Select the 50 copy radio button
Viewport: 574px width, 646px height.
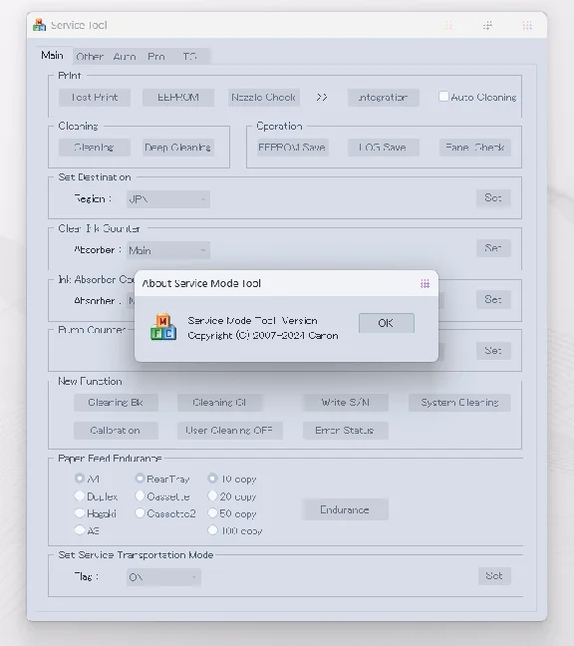click(212, 513)
